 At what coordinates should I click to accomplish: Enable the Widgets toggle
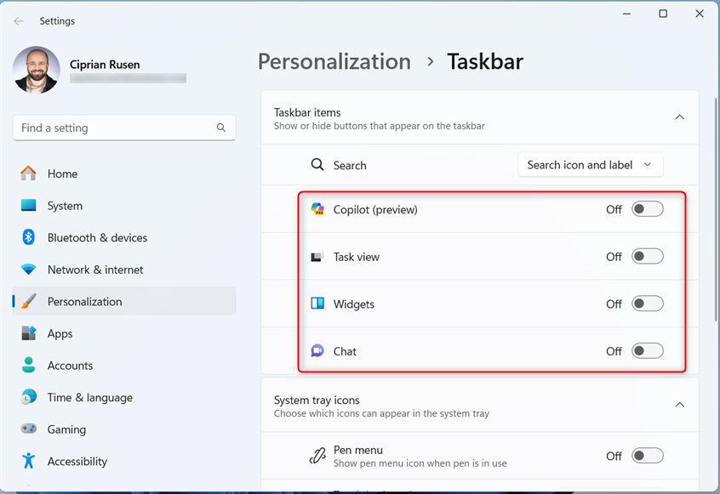click(648, 304)
